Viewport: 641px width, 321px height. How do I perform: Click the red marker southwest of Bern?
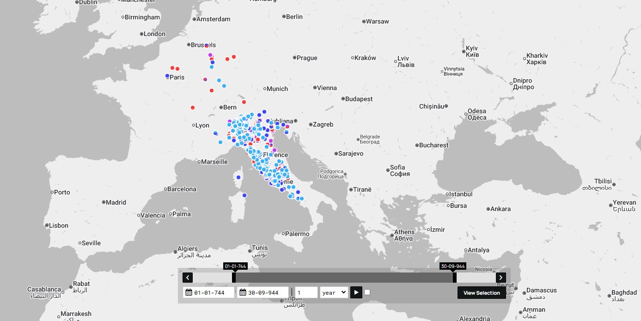pos(193,108)
